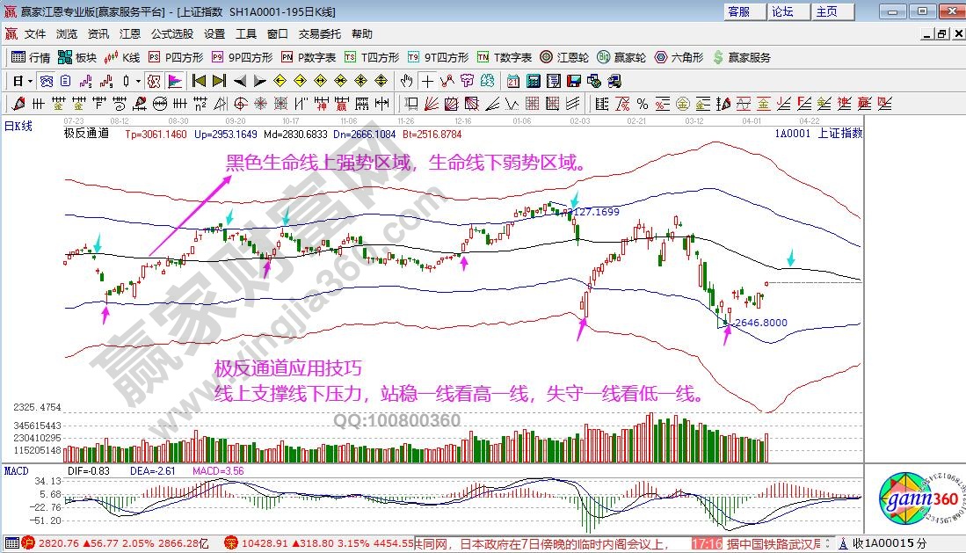The image size is (966, 553).
Task: Click the red floppy disk save icon
Action: pos(574,81)
